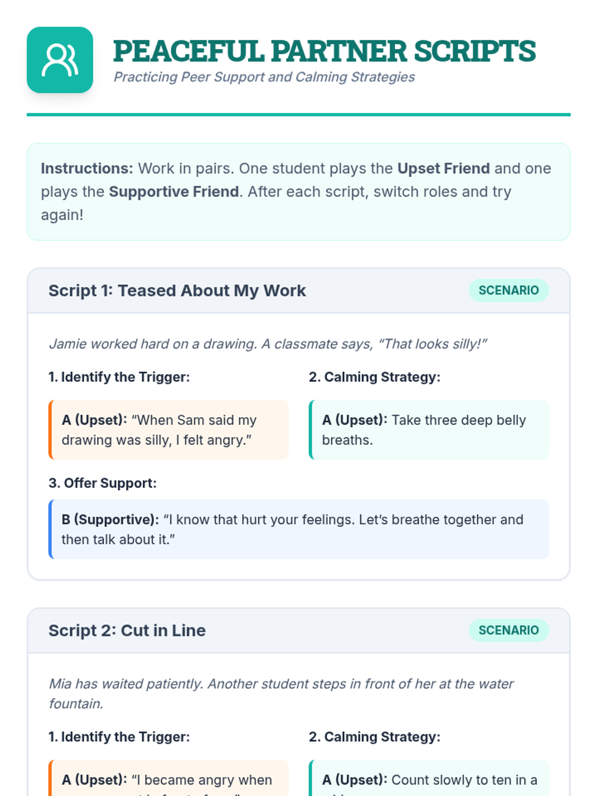Select the Instructions box
597x796 pixels.
point(298,192)
